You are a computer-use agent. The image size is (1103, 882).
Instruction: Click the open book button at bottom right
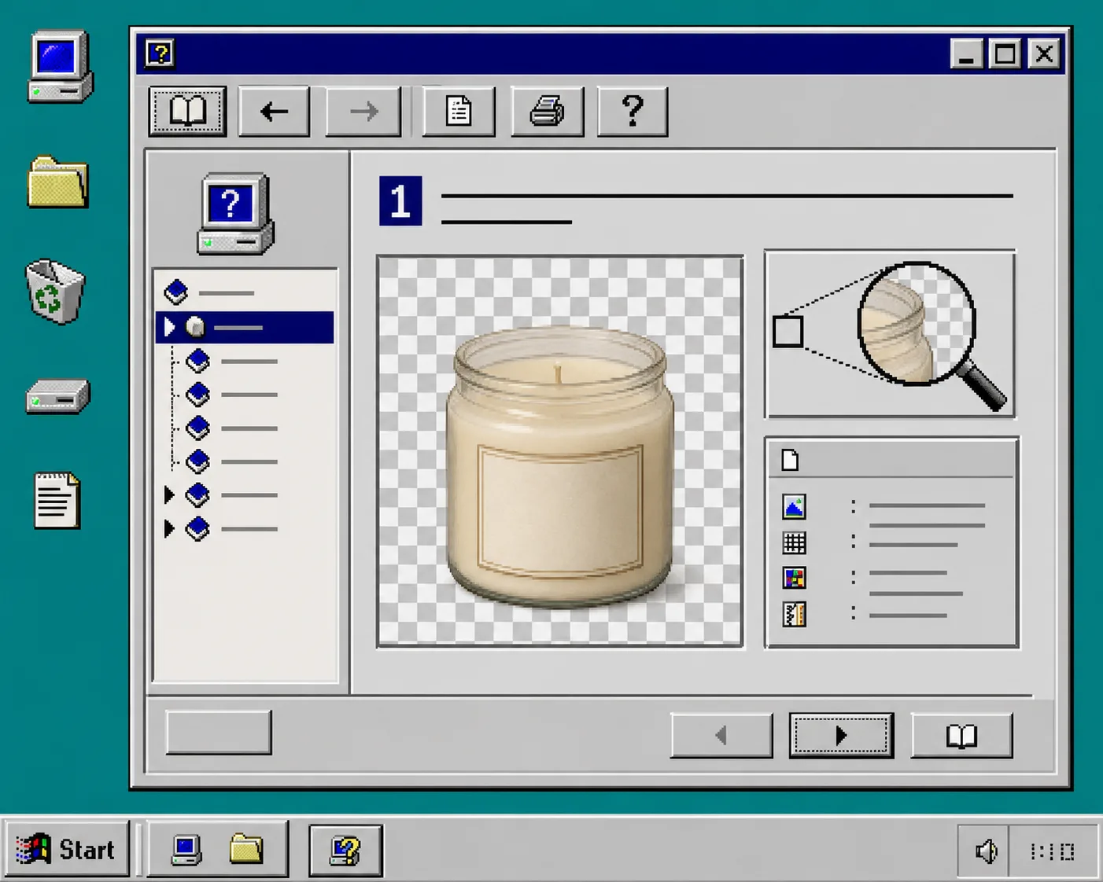[961, 736]
